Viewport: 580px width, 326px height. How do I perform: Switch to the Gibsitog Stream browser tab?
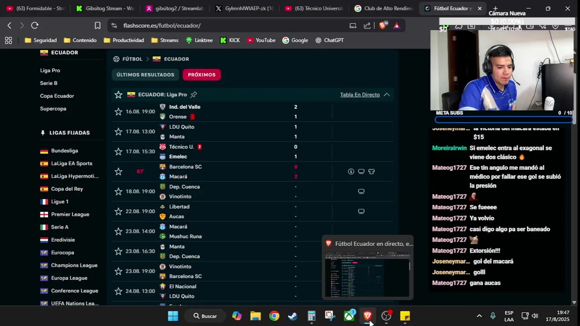coord(105,9)
